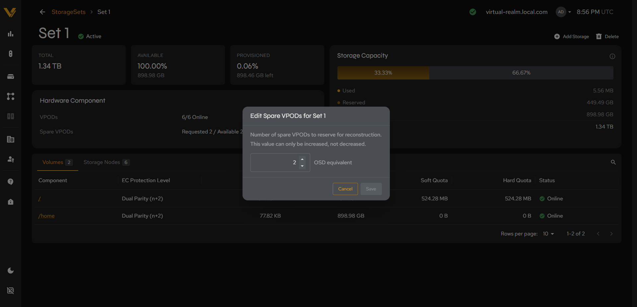Decrease spare VPODs with the down stepper arrow

302,166
